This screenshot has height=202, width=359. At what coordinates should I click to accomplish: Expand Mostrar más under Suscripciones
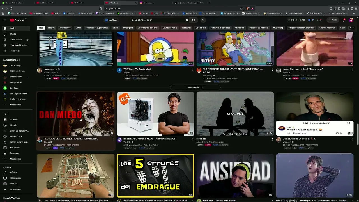coord(16,105)
